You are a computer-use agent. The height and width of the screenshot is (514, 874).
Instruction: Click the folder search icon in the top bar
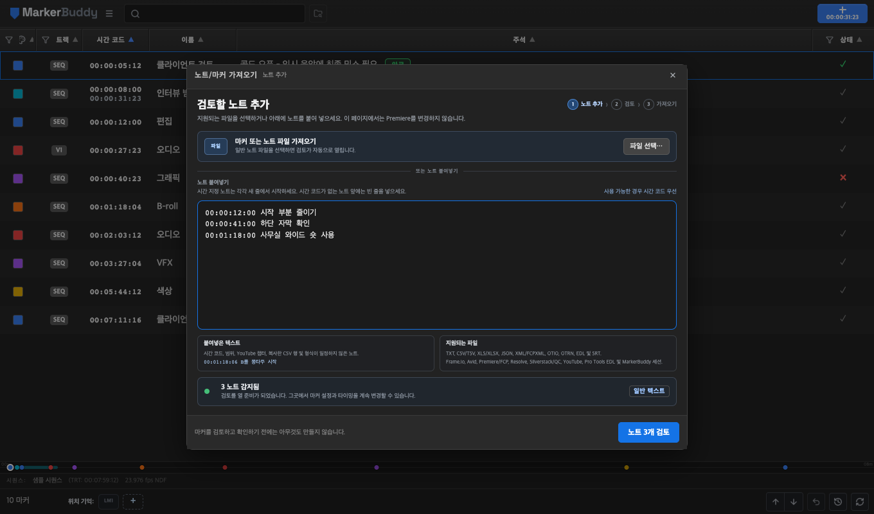pos(317,13)
